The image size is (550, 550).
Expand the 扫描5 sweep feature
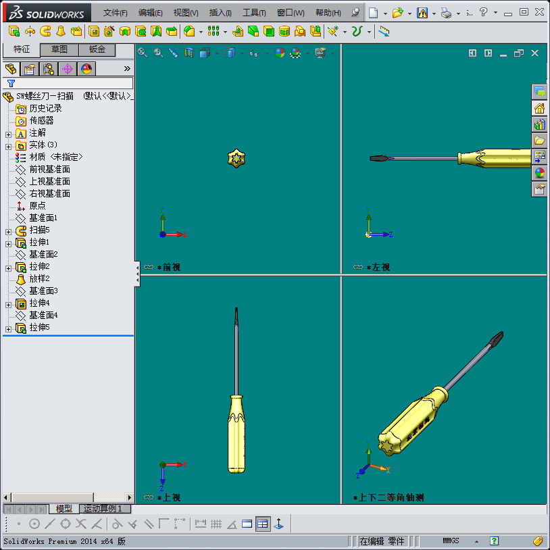[8, 232]
